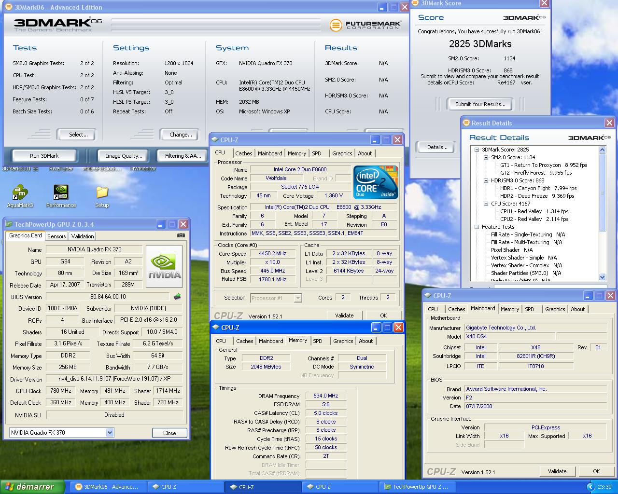Click the Run 3DMark button
This screenshot has width=618, height=494.
(x=44, y=156)
